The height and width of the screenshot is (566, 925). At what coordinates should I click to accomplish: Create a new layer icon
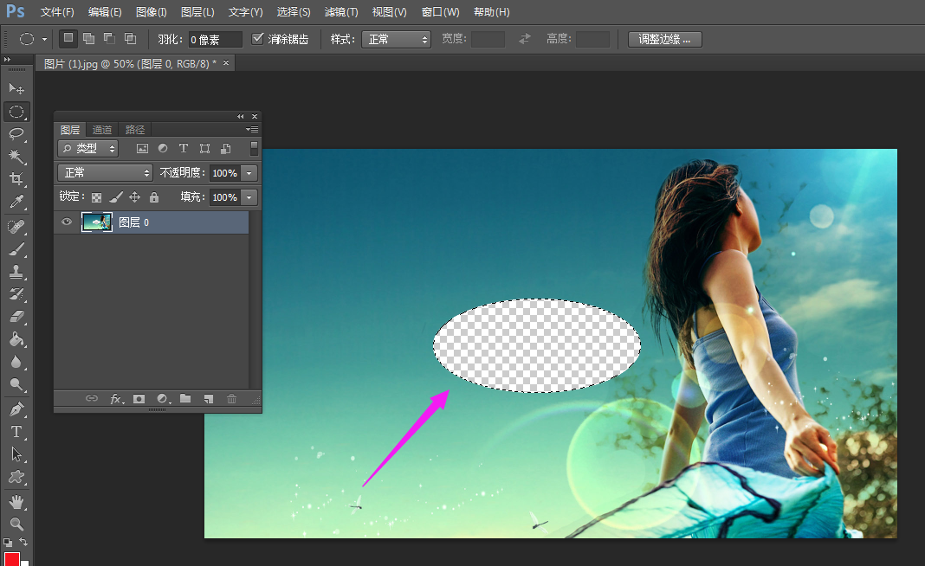tap(208, 399)
